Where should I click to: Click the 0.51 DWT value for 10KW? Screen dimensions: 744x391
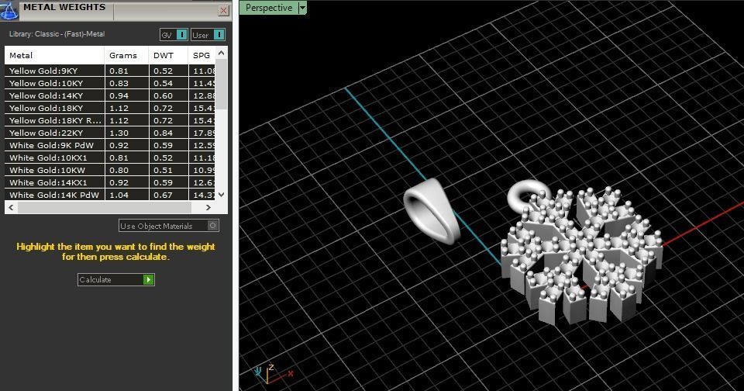point(164,170)
